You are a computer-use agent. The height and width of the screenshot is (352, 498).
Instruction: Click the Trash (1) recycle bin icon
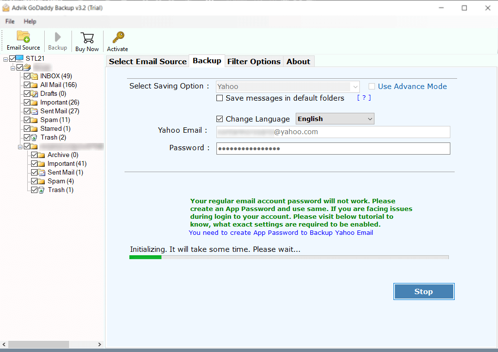42,190
